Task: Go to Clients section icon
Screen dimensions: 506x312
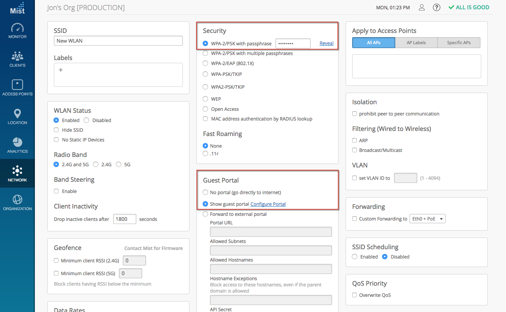Action: coord(17,57)
